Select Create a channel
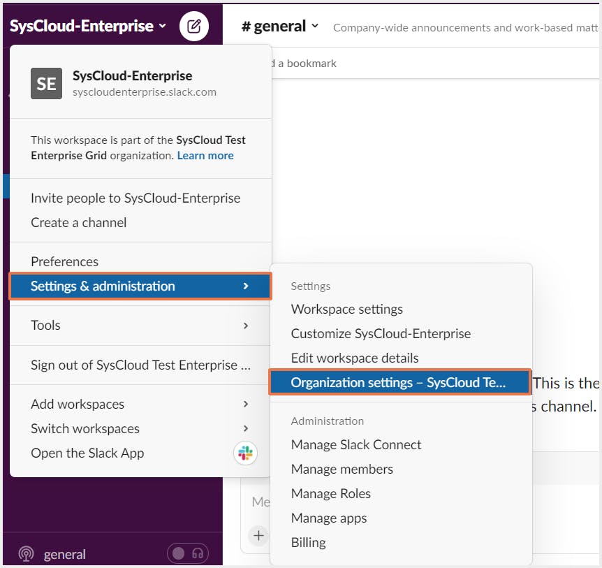The image size is (602, 568). click(x=79, y=222)
